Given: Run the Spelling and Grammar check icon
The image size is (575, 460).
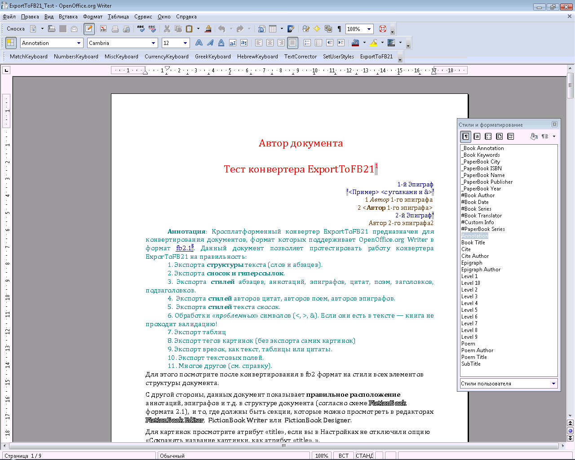Looking at the screenshot, I should (x=141, y=29).
